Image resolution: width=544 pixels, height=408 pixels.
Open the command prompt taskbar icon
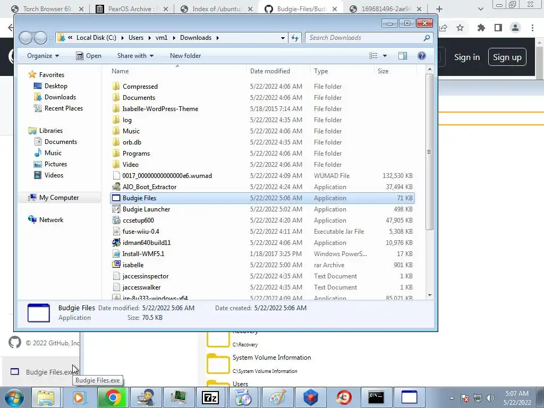pyautogui.click(x=376, y=397)
